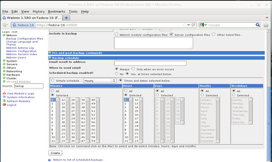Select All radio under Hours
Viewport: 272px width, 162px height.
tap(126, 91)
